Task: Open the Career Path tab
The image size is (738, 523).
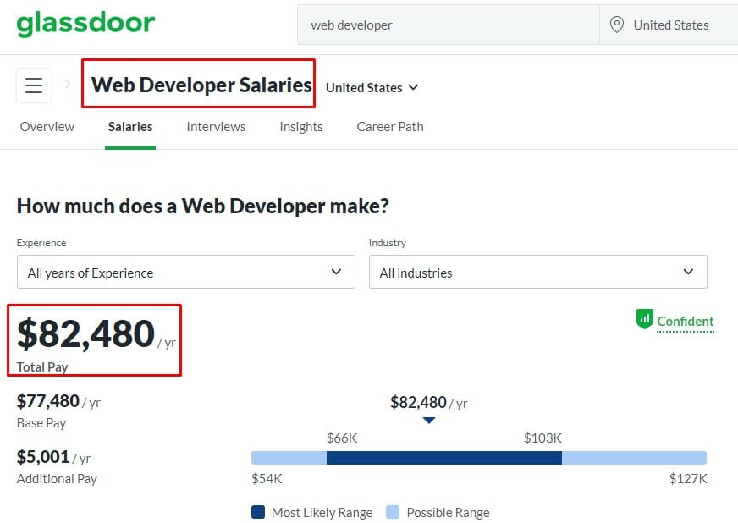Action: pyautogui.click(x=390, y=127)
